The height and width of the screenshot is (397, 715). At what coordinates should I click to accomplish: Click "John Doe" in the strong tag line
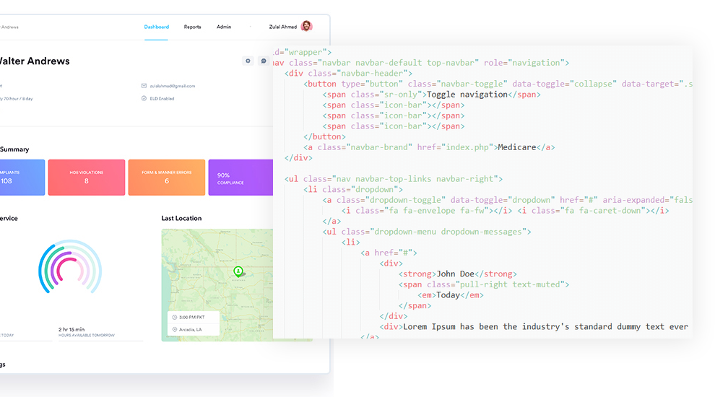coord(456,274)
